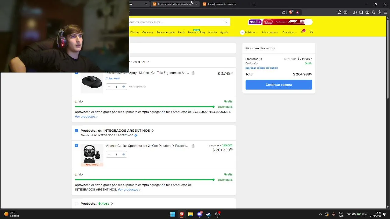
Task: Increase Pad Mouse quantity with plus
Action: (123, 87)
